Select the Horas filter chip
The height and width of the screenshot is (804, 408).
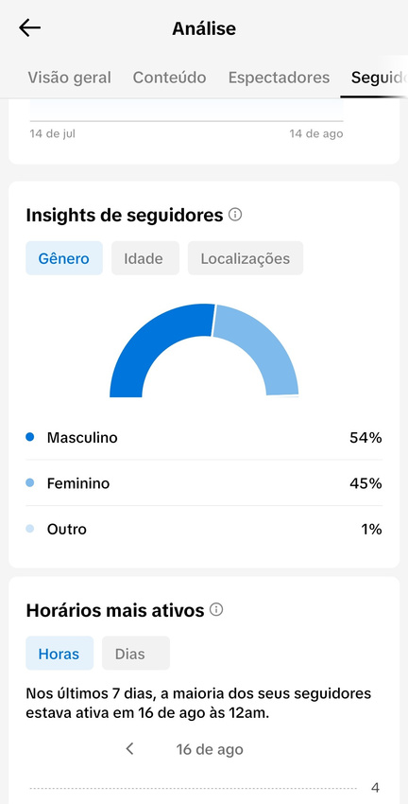click(x=59, y=654)
